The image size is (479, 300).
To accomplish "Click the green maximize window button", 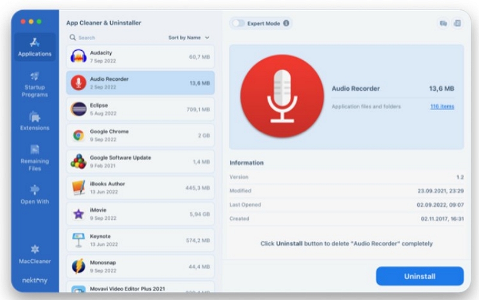I will pyautogui.click(x=39, y=22).
